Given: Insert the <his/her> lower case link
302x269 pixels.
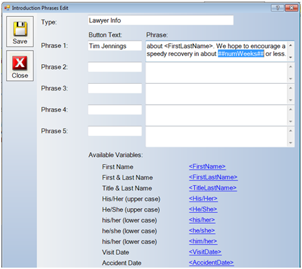Looking at the screenshot, I should pyautogui.click(x=202, y=220).
